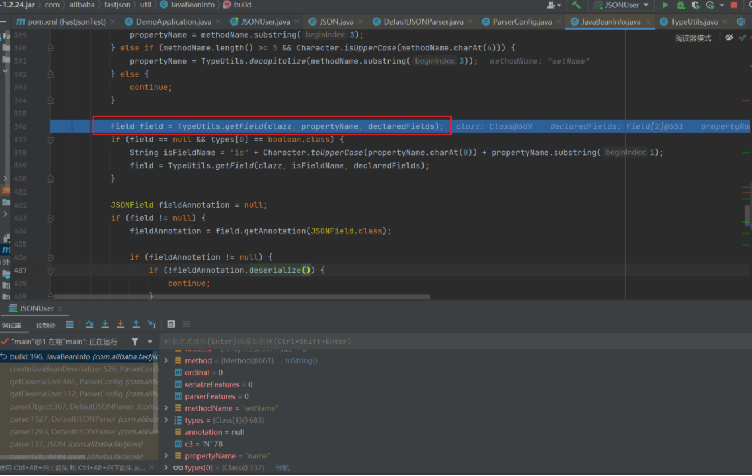
Task: Click the editor vertical scrollbar thumb
Action: point(747,216)
